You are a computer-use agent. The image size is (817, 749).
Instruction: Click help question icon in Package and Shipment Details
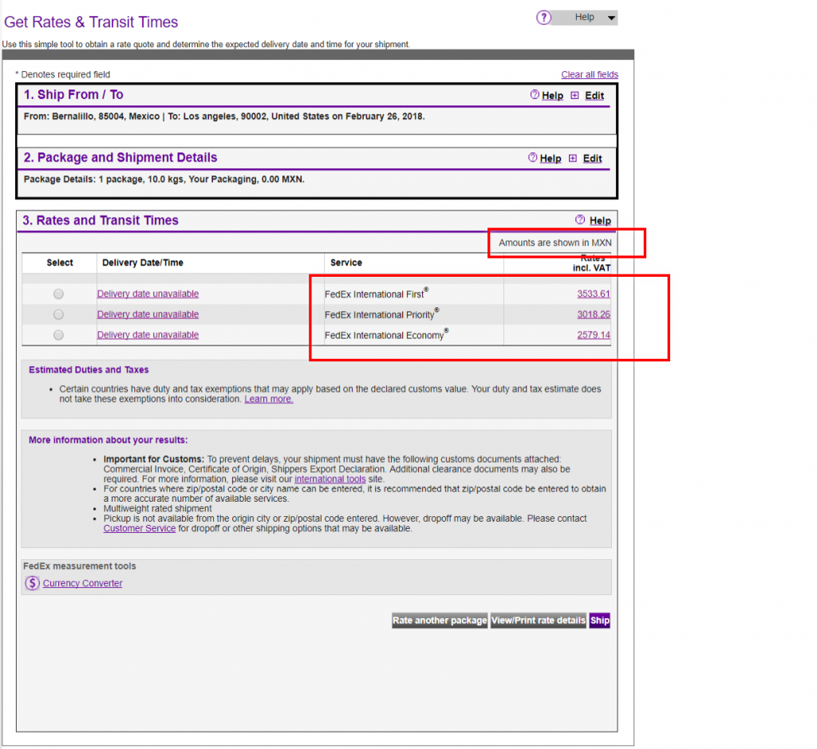[x=532, y=158]
